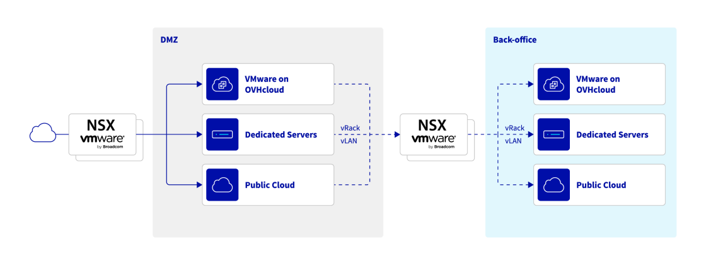The height and width of the screenshot is (265, 706).
Task: Click the vRack label inside DMZ
Action: [350, 128]
